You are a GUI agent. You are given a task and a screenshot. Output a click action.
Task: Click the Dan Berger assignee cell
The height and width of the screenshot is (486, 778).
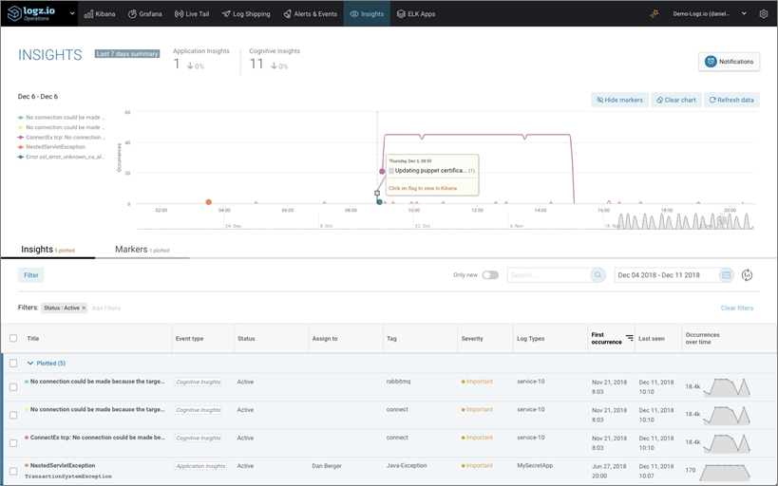[x=327, y=466]
